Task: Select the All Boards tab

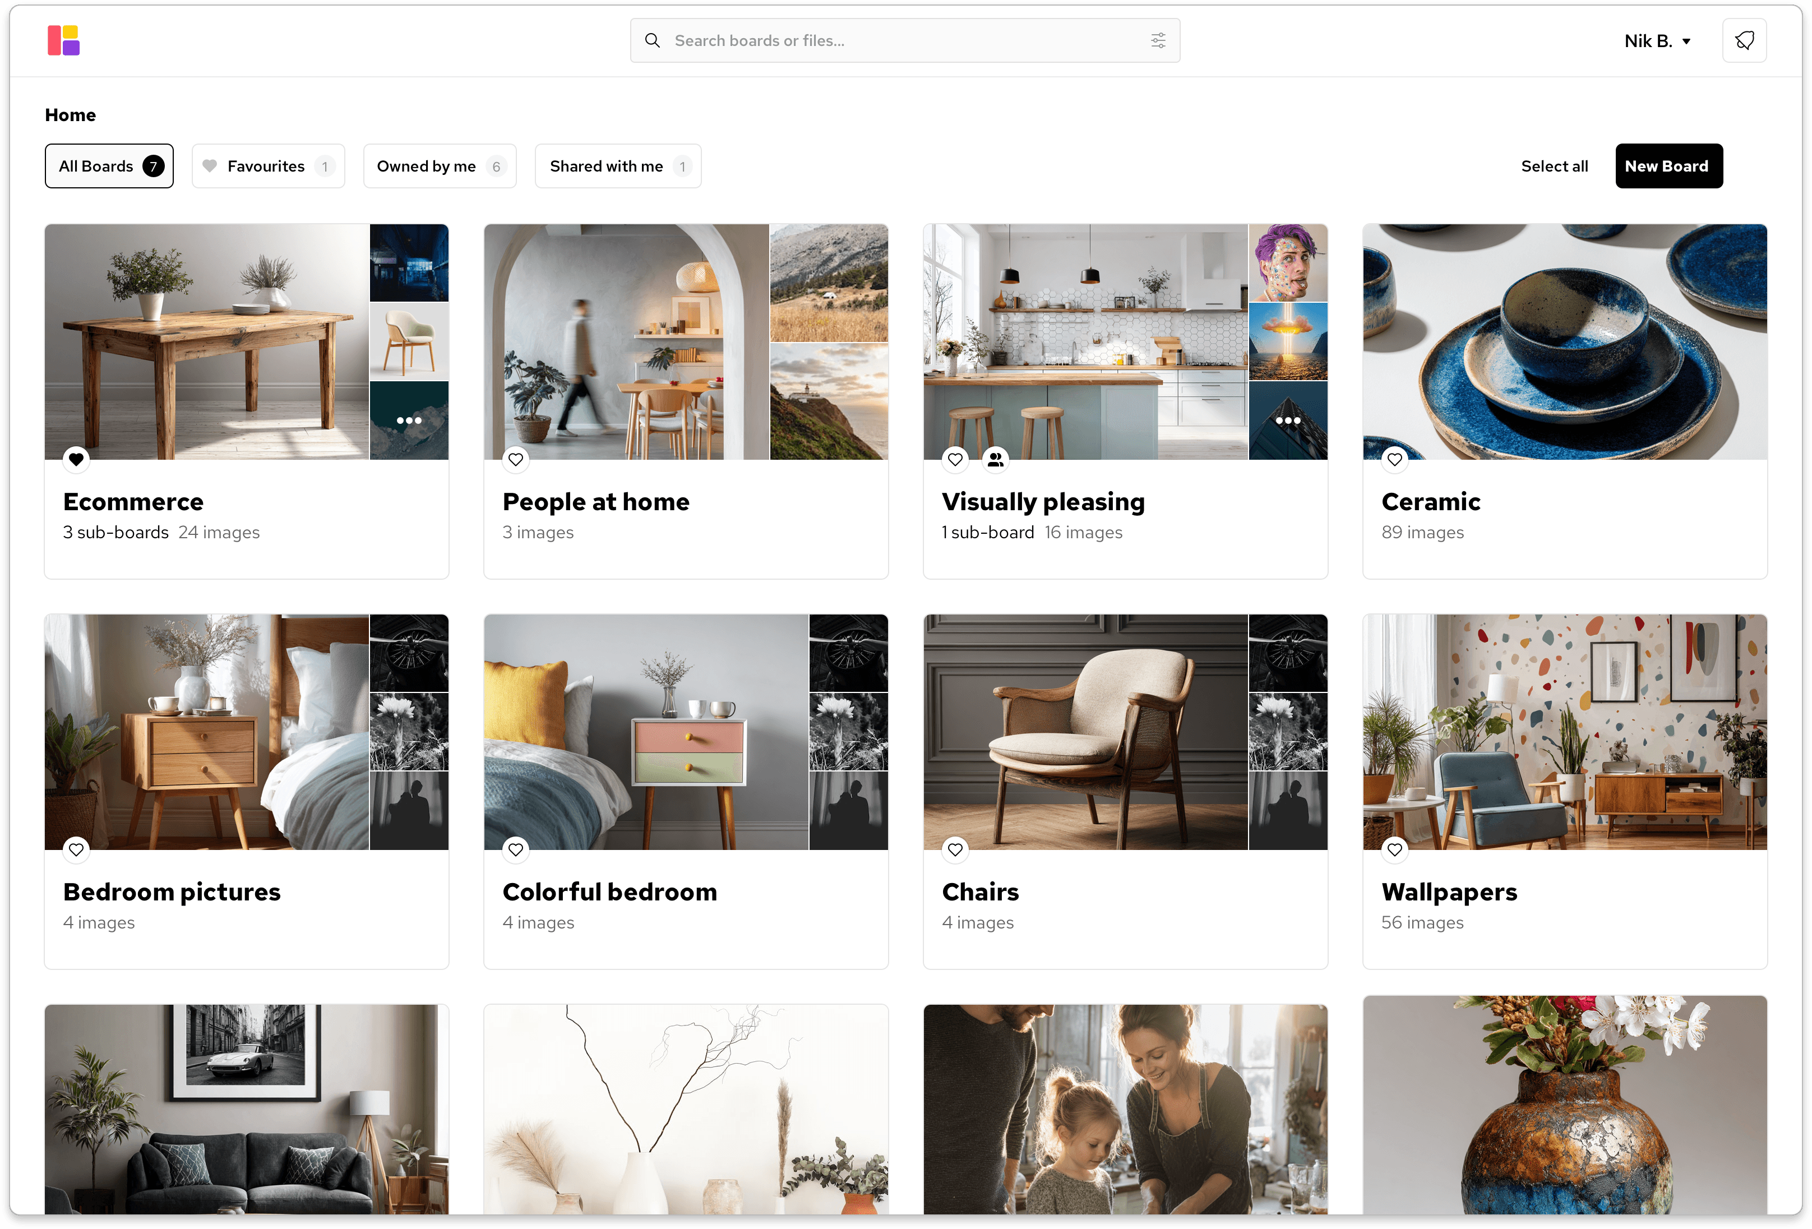Action: click(109, 166)
